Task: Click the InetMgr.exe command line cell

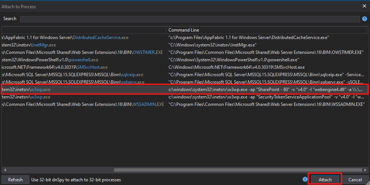Action: [212, 45]
